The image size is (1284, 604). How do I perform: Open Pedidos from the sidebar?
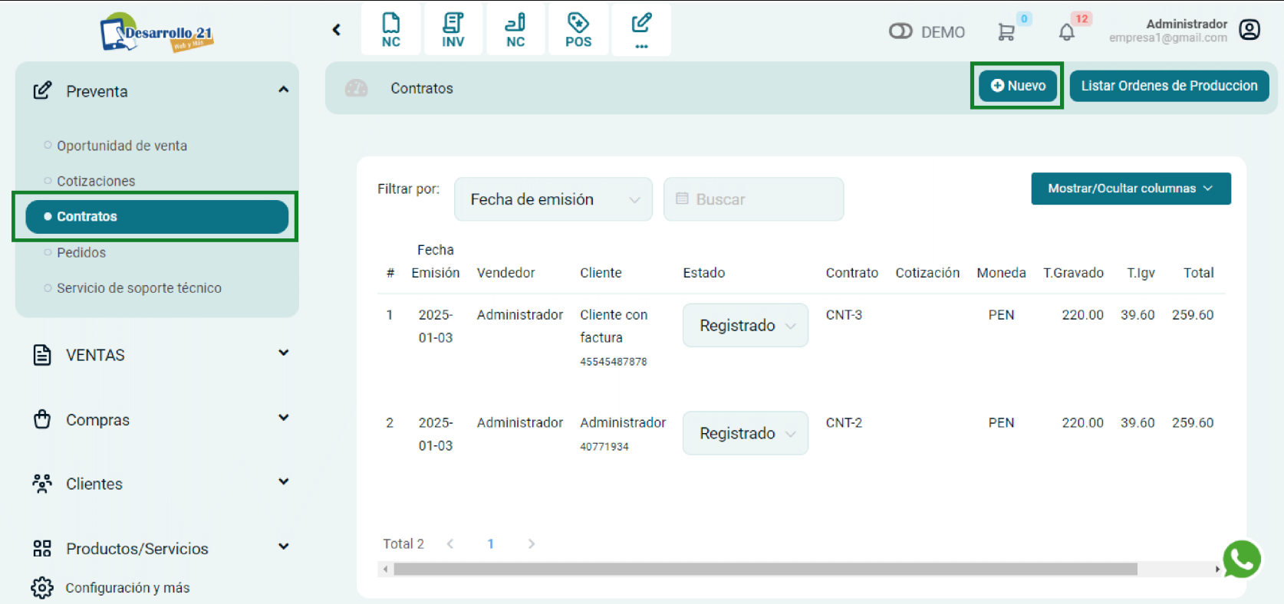[81, 252]
